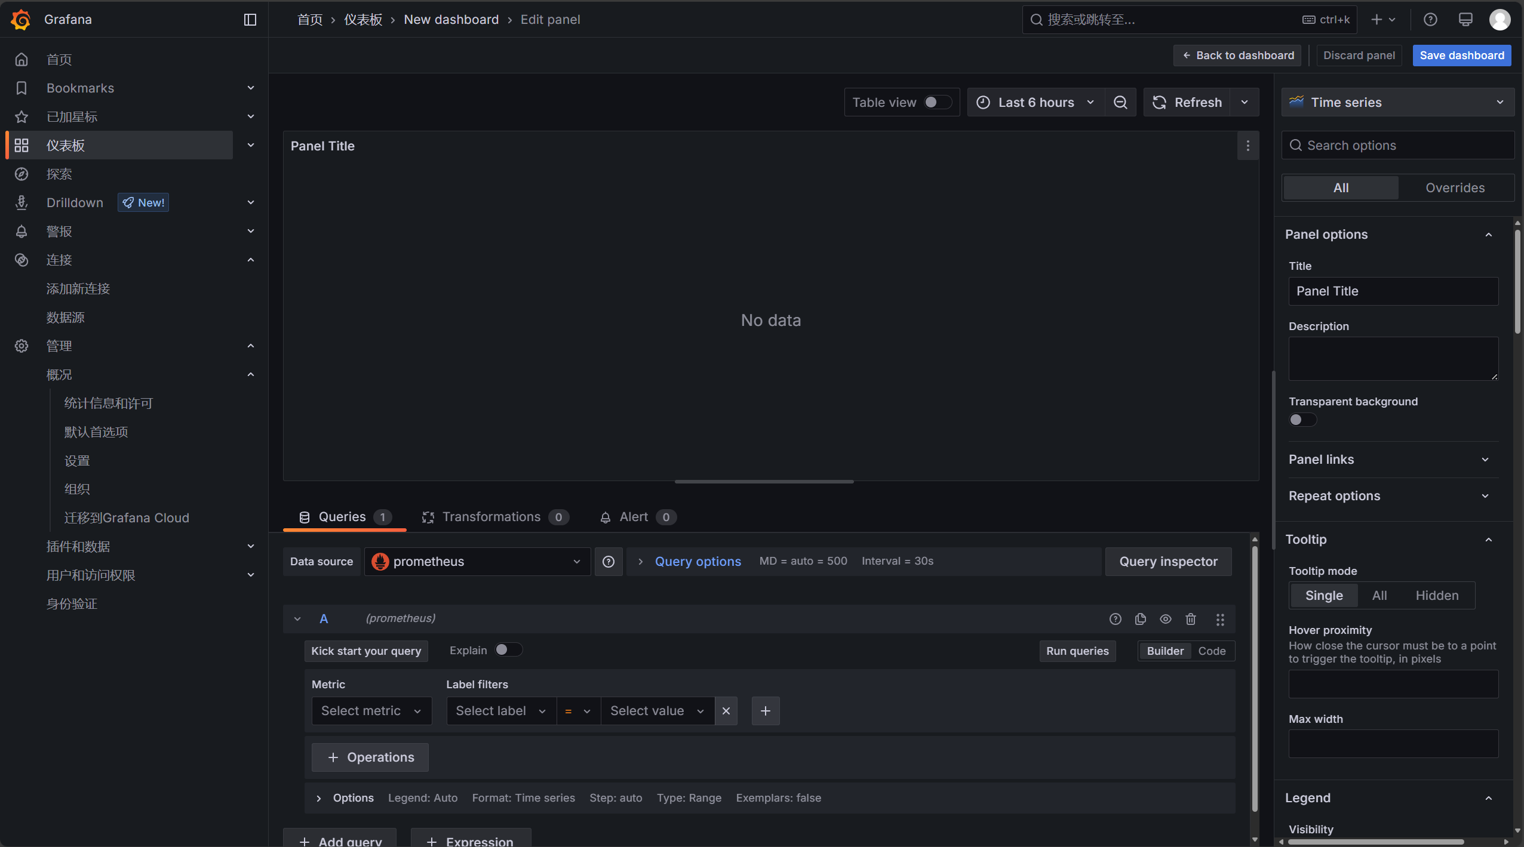The height and width of the screenshot is (847, 1524).
Task: Enable the Explain switch
Action: coord(509,650)
